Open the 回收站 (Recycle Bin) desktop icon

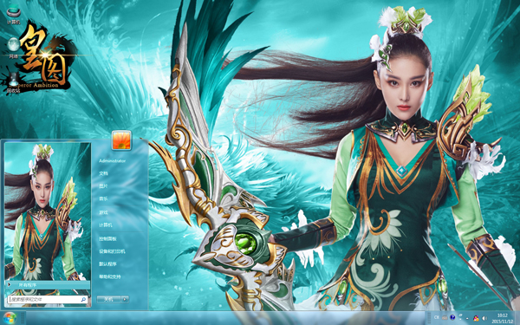tap(13, 82)
